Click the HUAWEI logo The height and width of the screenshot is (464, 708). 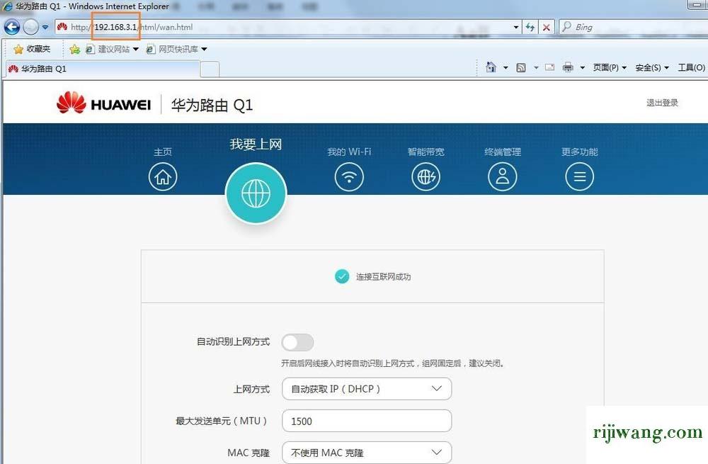click(103, 103)
